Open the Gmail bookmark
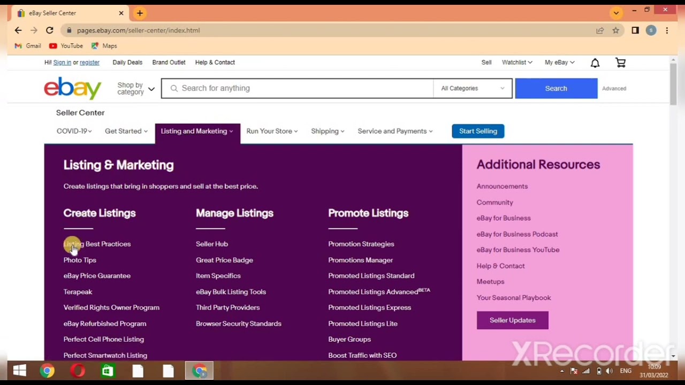The image size is (685, 385). (28, 46)
